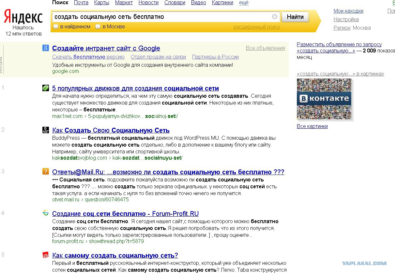This screenshot has width=395, height=273.
Task: Click the Найти search button
Action: click(x=295, y=17)
